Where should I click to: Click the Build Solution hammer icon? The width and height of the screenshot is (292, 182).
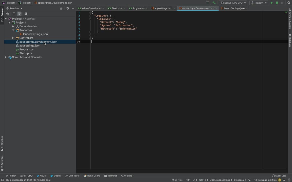214,3
